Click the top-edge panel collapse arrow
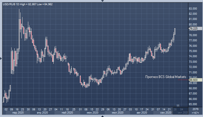203x117 pixels. click(x=101, y=1)
